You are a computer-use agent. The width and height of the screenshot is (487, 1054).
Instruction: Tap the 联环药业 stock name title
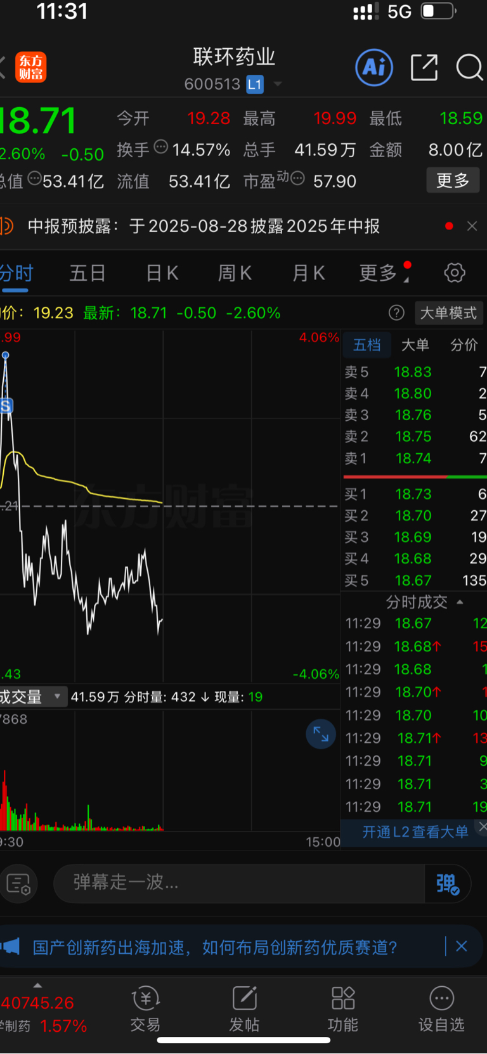point(234,56)
